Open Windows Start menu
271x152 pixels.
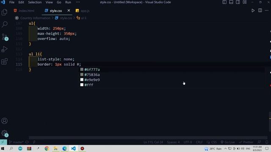(x=3, y=149)
